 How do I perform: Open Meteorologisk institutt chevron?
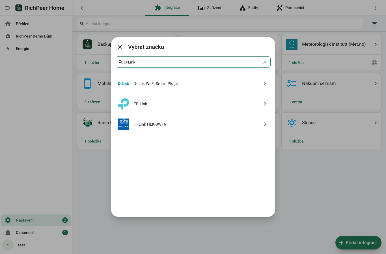[376, 44]
